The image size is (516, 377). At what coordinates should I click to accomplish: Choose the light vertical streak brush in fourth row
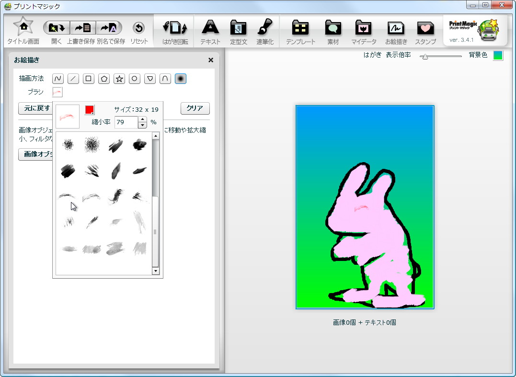[140, 222]
